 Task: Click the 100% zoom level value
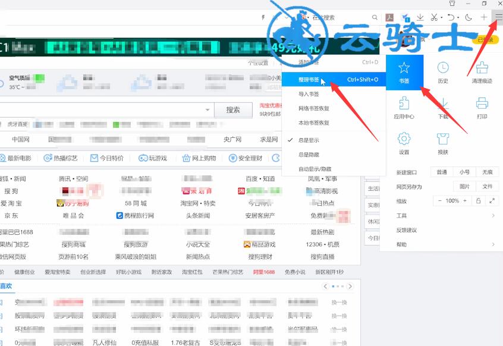452,201
